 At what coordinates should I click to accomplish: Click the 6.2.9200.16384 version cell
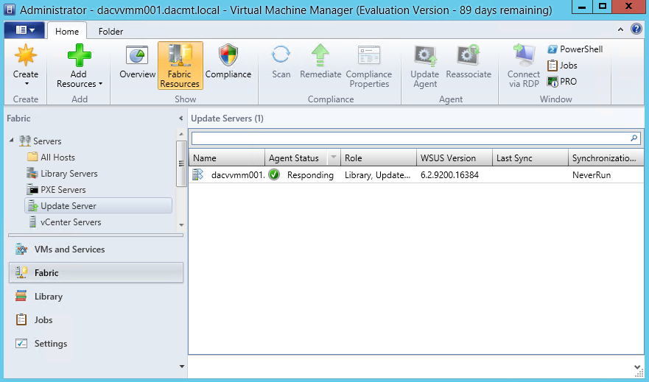449,175
